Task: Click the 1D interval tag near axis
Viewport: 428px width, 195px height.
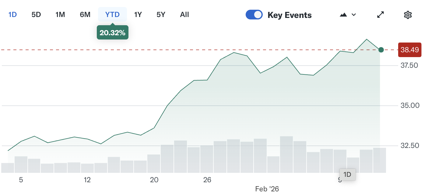Action: point(347,175)
